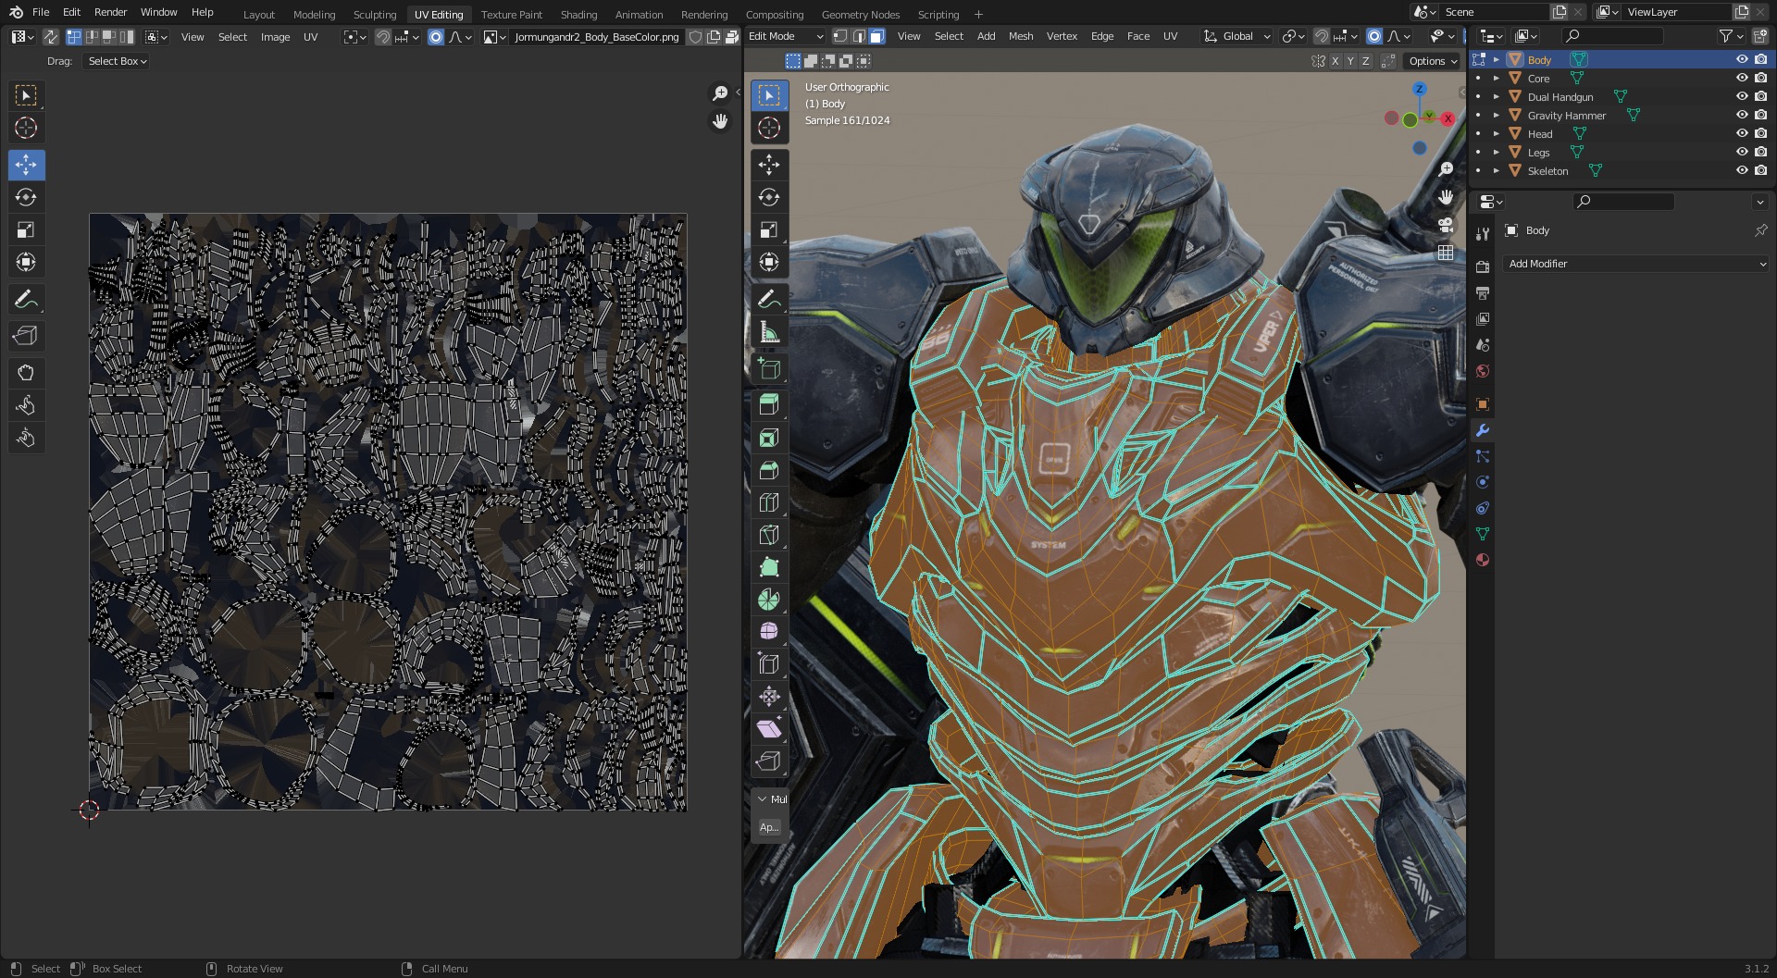The width and height of the screenshot is (1777, 978).
Task: Select the Cursor tool in UV editor
Action: coord(26,128)
